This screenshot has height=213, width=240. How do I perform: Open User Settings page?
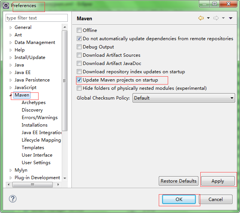pyautogui.click(x=36, y=163)
